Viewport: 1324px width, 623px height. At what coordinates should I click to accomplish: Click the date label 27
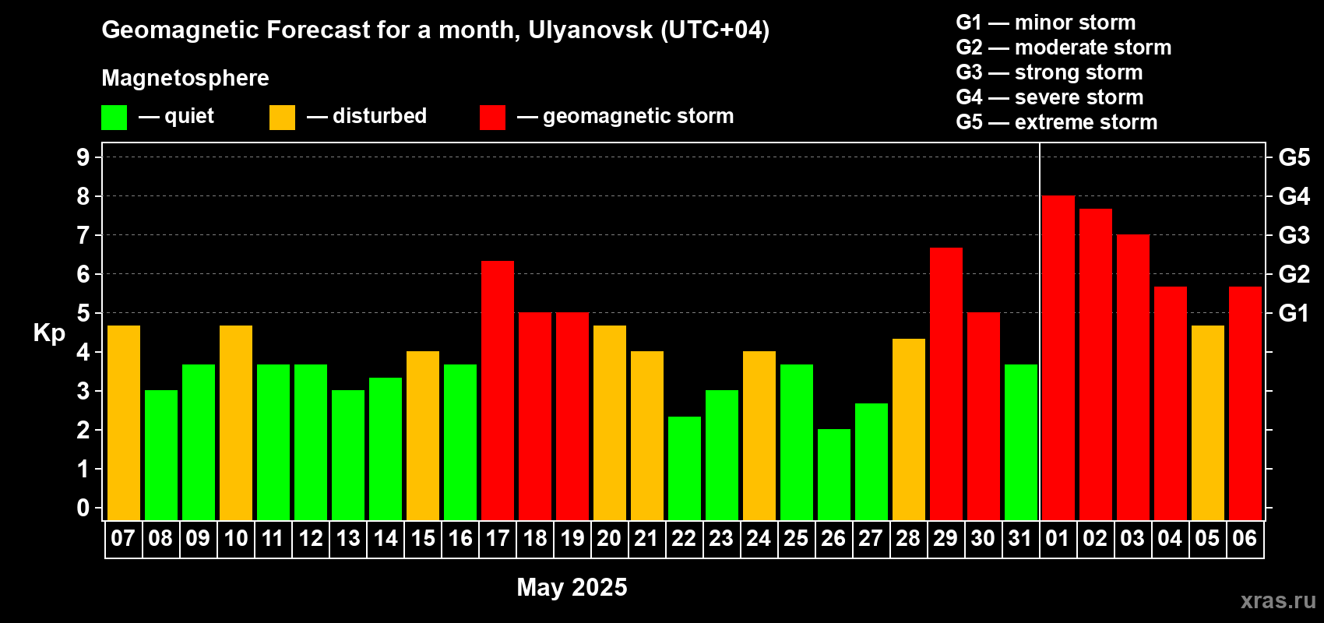tap(871, 538)
